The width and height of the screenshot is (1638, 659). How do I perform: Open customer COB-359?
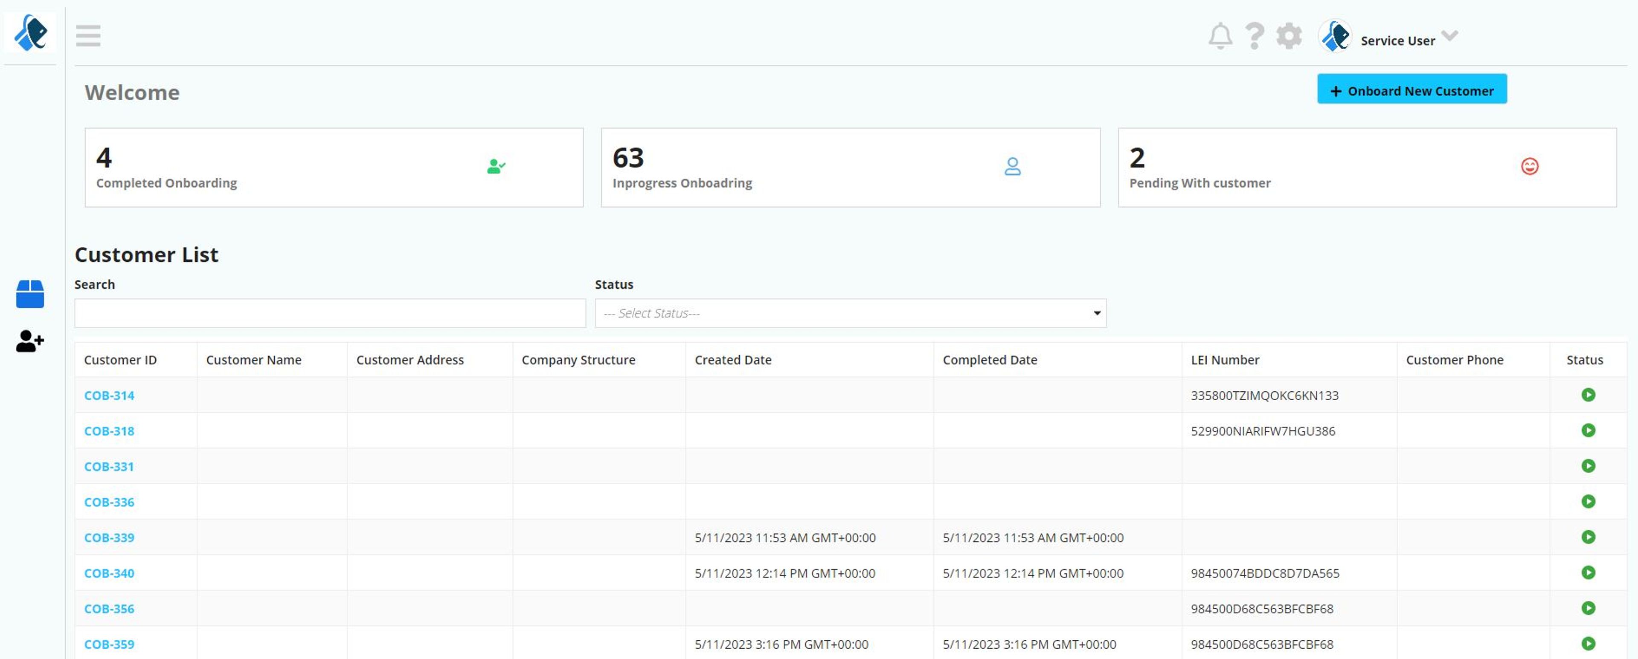pos(109,645)
